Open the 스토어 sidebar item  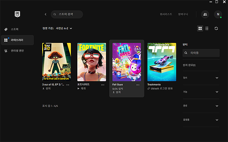pos(17,29)
